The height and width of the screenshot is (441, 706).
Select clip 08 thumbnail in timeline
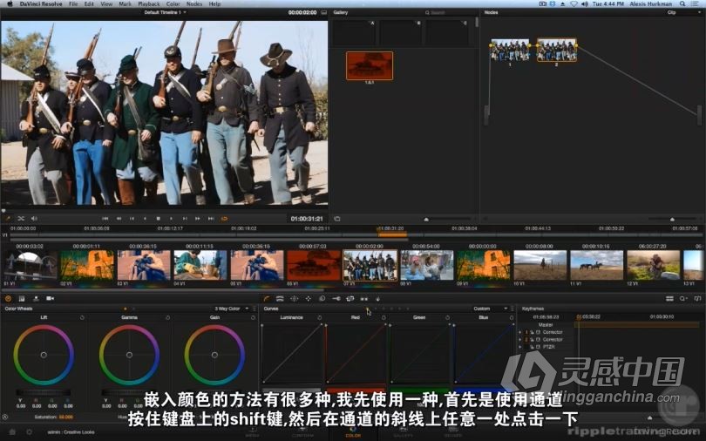427,266
